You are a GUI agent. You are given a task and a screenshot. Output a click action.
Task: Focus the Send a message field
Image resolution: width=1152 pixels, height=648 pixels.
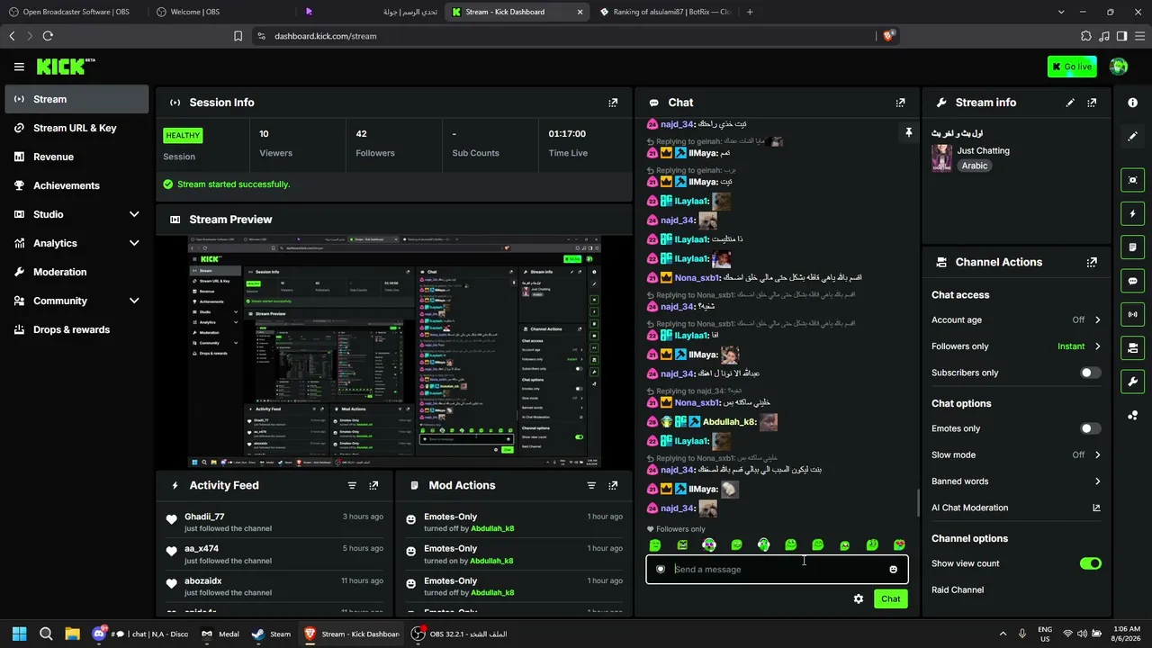pos(776,569)
